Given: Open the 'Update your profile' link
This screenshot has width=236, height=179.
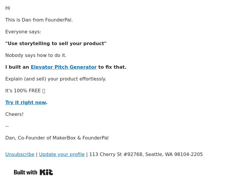Looking at the screenshot, I should [62, 154].
